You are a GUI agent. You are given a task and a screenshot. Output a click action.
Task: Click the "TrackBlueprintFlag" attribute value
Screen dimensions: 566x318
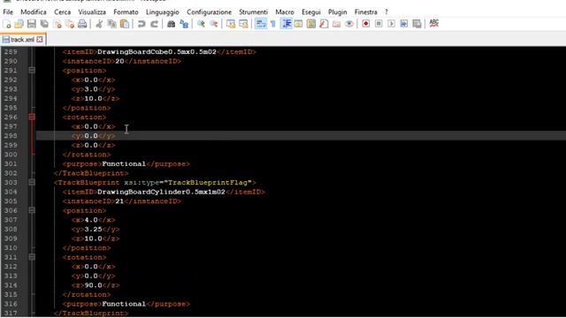click(208, 183)
